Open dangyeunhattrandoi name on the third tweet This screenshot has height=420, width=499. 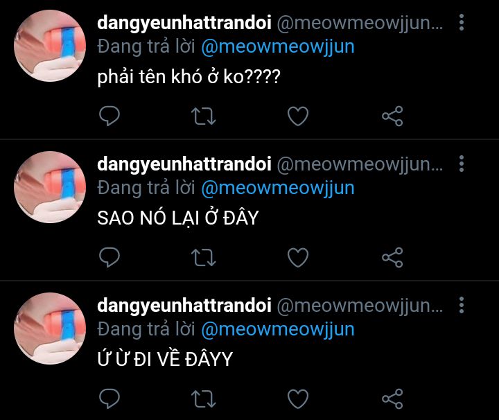(x=184, y=306)
